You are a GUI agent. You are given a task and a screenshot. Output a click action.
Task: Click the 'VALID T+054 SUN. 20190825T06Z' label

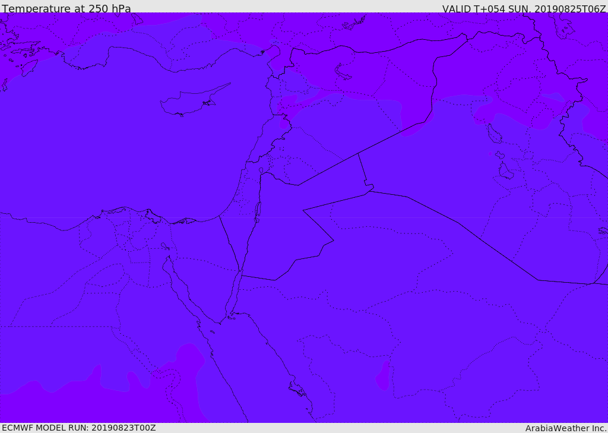tap(524, 8)
